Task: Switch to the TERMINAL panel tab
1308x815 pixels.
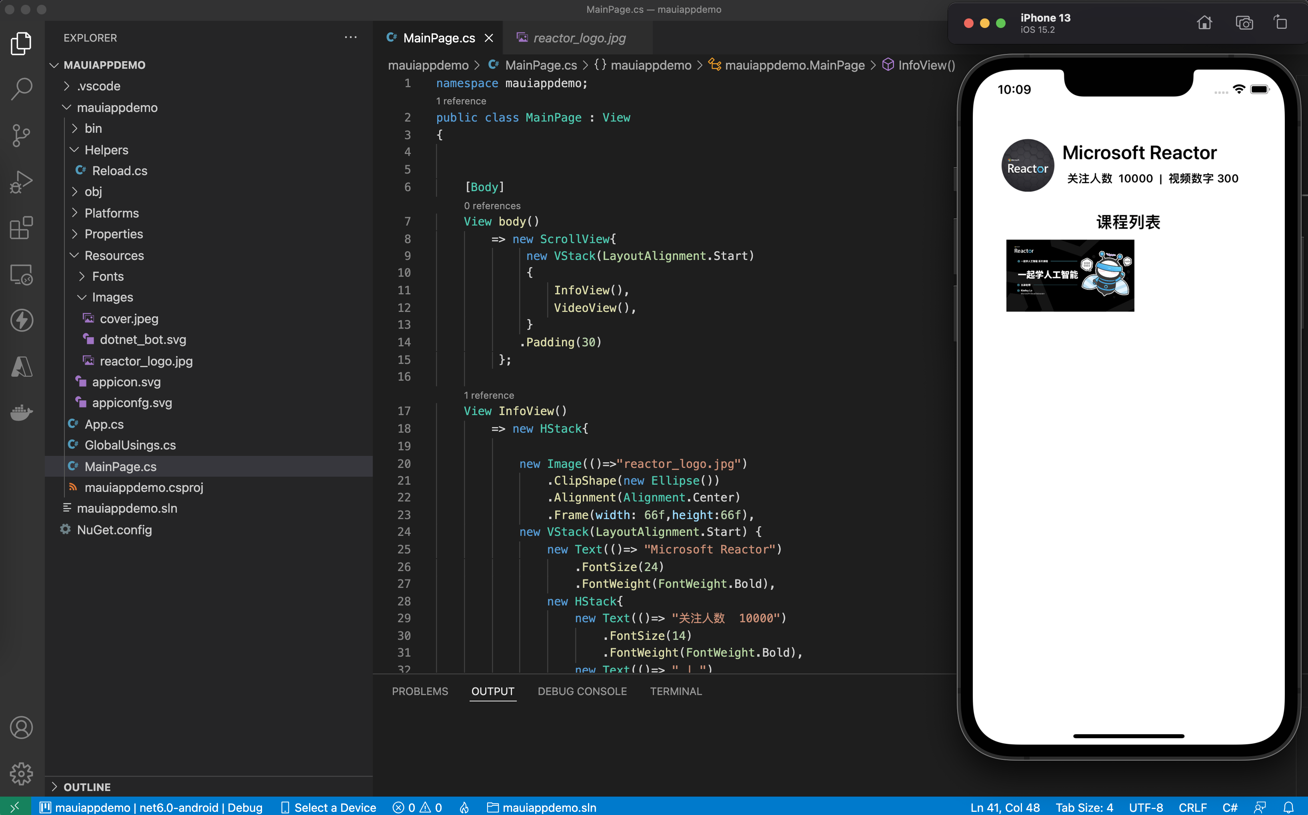Action: tap(675, 691)
